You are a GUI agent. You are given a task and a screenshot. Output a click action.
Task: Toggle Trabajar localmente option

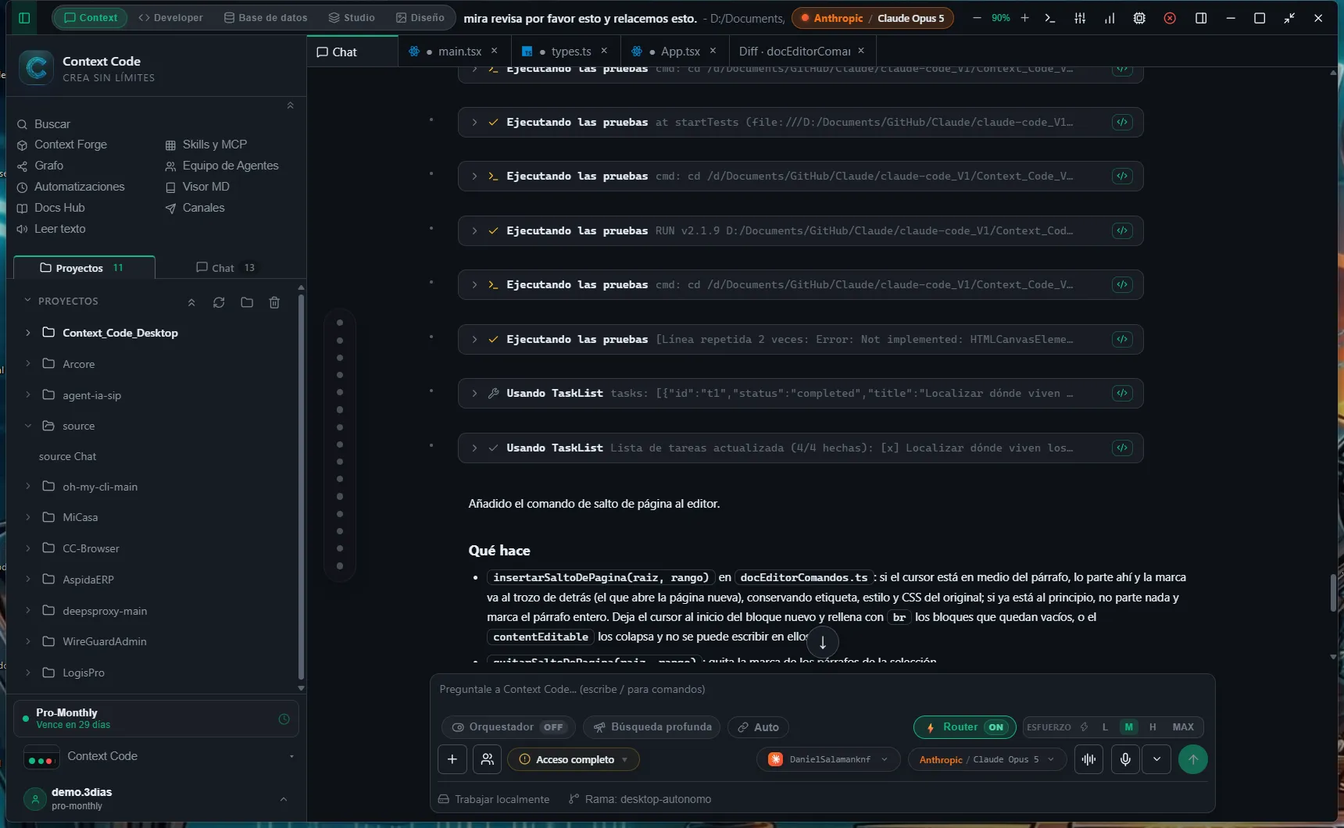[494, 799]
